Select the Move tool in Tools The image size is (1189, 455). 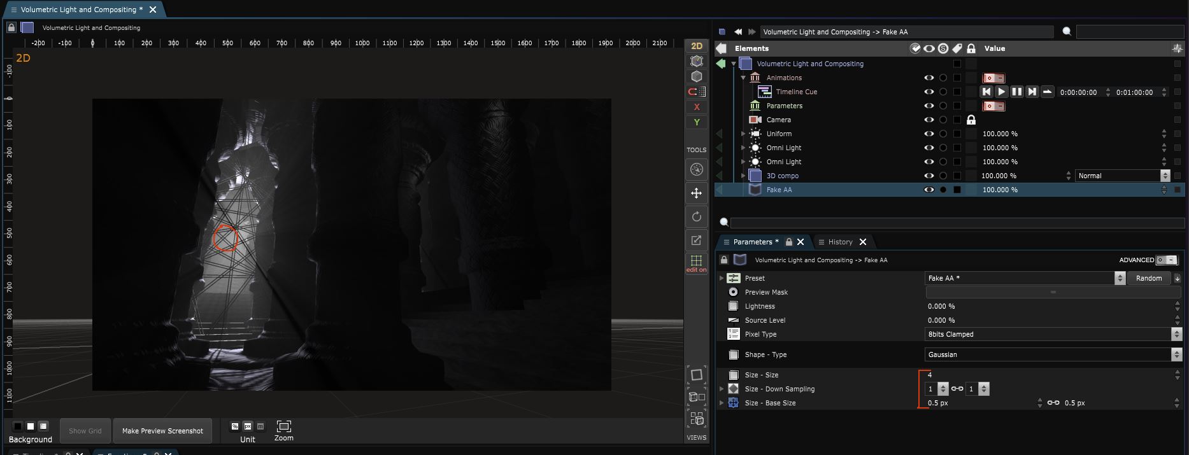coord(696,193)
